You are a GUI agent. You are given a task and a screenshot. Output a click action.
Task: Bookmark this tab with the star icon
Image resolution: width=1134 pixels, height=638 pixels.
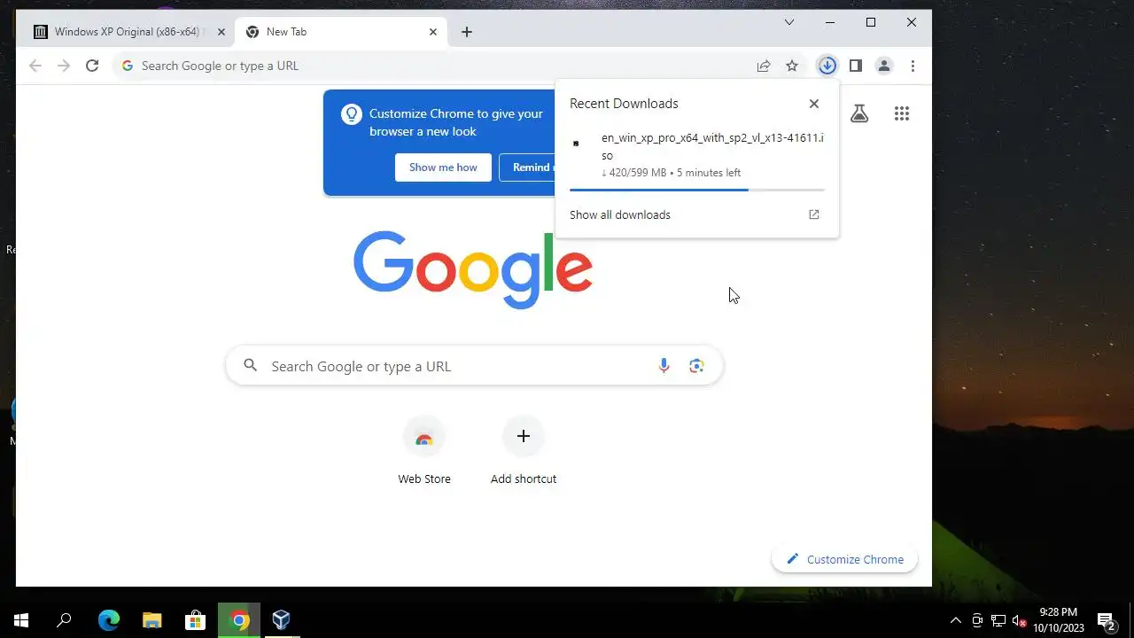pos(792,66)
